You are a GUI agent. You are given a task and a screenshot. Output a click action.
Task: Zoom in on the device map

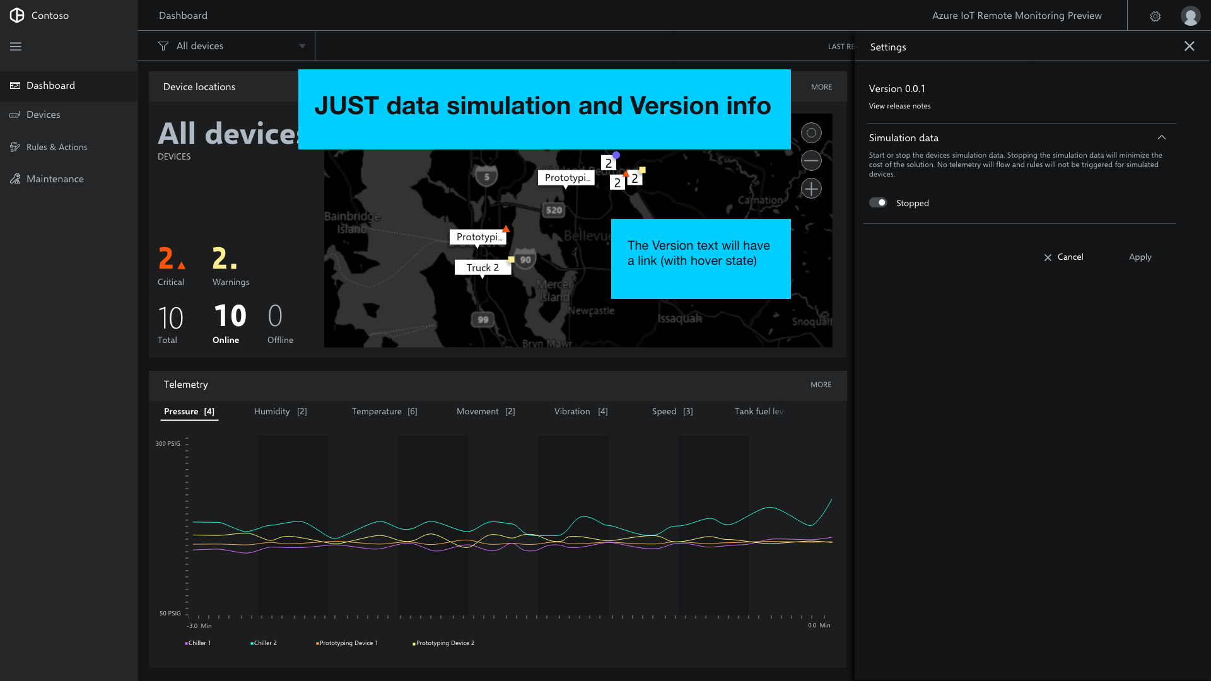pos(811,188)
